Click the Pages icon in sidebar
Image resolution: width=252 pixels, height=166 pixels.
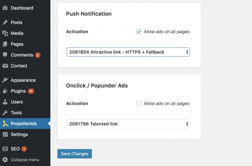[5, 44]
